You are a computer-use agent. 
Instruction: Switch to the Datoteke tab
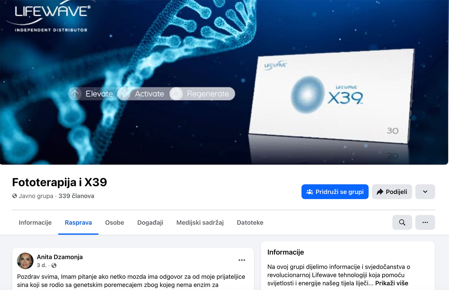pyautogui.click(x=250, y=223)
